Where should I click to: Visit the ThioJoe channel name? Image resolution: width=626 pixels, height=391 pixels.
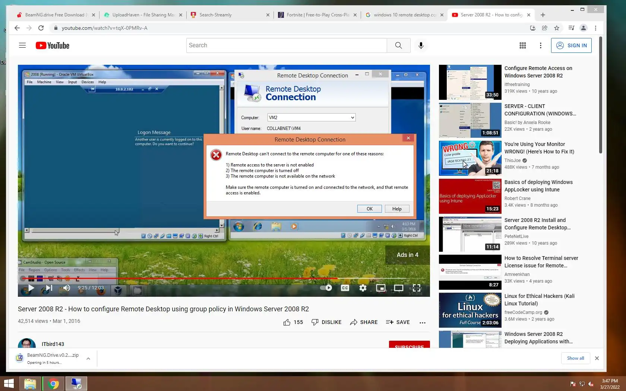coord(512,160)
